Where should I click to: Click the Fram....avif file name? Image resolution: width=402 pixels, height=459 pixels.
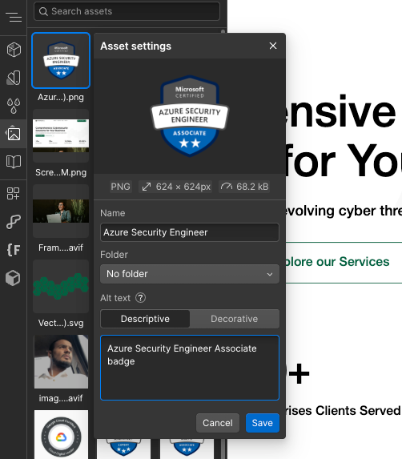pos(61,248)
